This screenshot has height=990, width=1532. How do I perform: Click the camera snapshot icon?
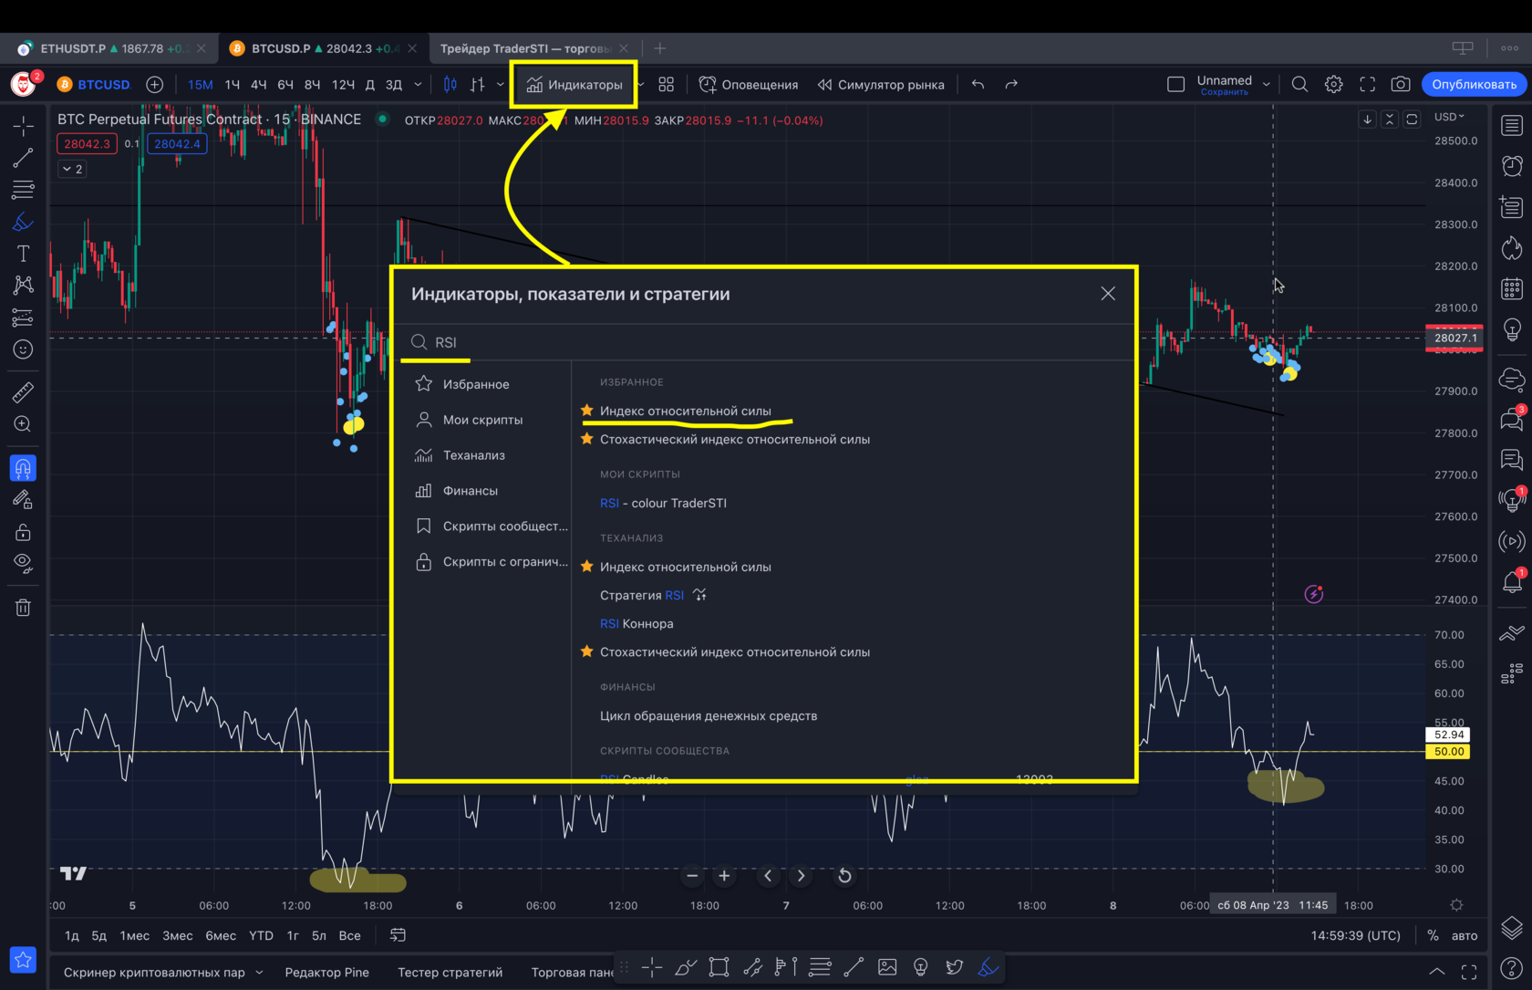click(x=1400, y=85)
